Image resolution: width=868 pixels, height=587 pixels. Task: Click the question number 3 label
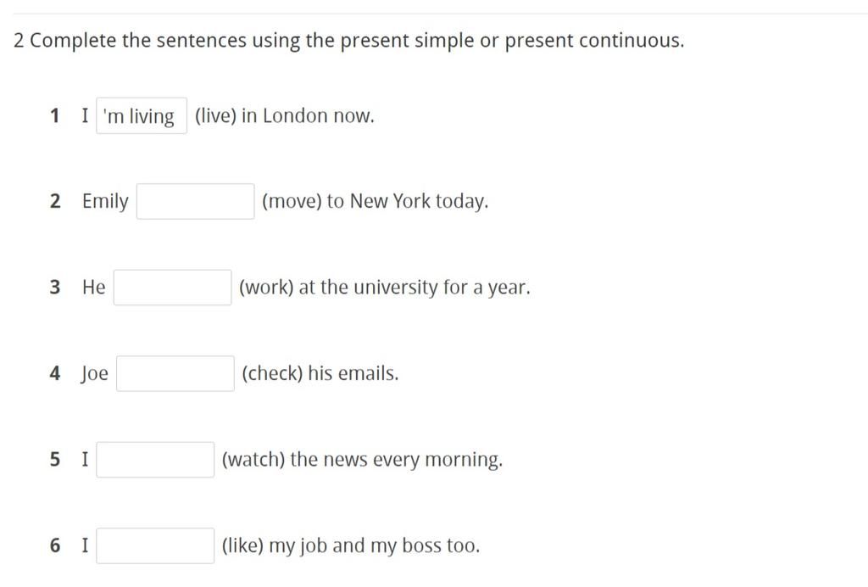point(55,288)
